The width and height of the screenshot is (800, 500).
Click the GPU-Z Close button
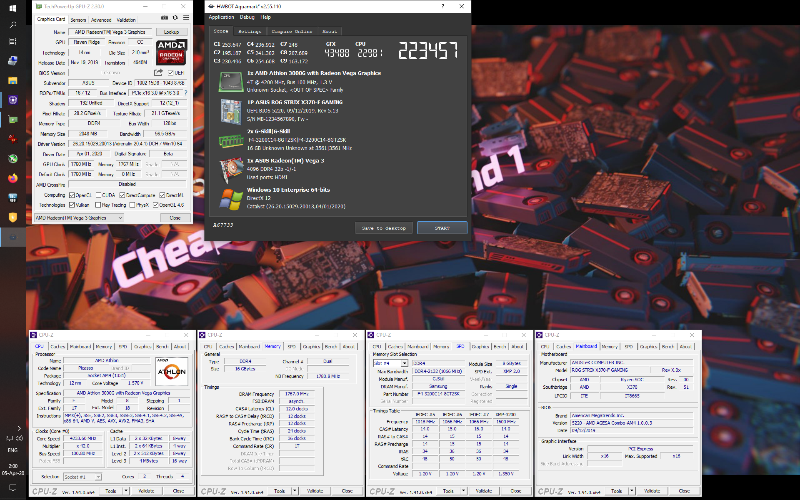tap(175, 218)
